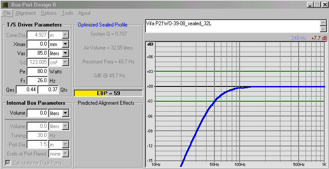Image resolution: width=329 pixels, height=169 pixels.
Task: Open the Alignment menu
Action: (x=26, y=13)
